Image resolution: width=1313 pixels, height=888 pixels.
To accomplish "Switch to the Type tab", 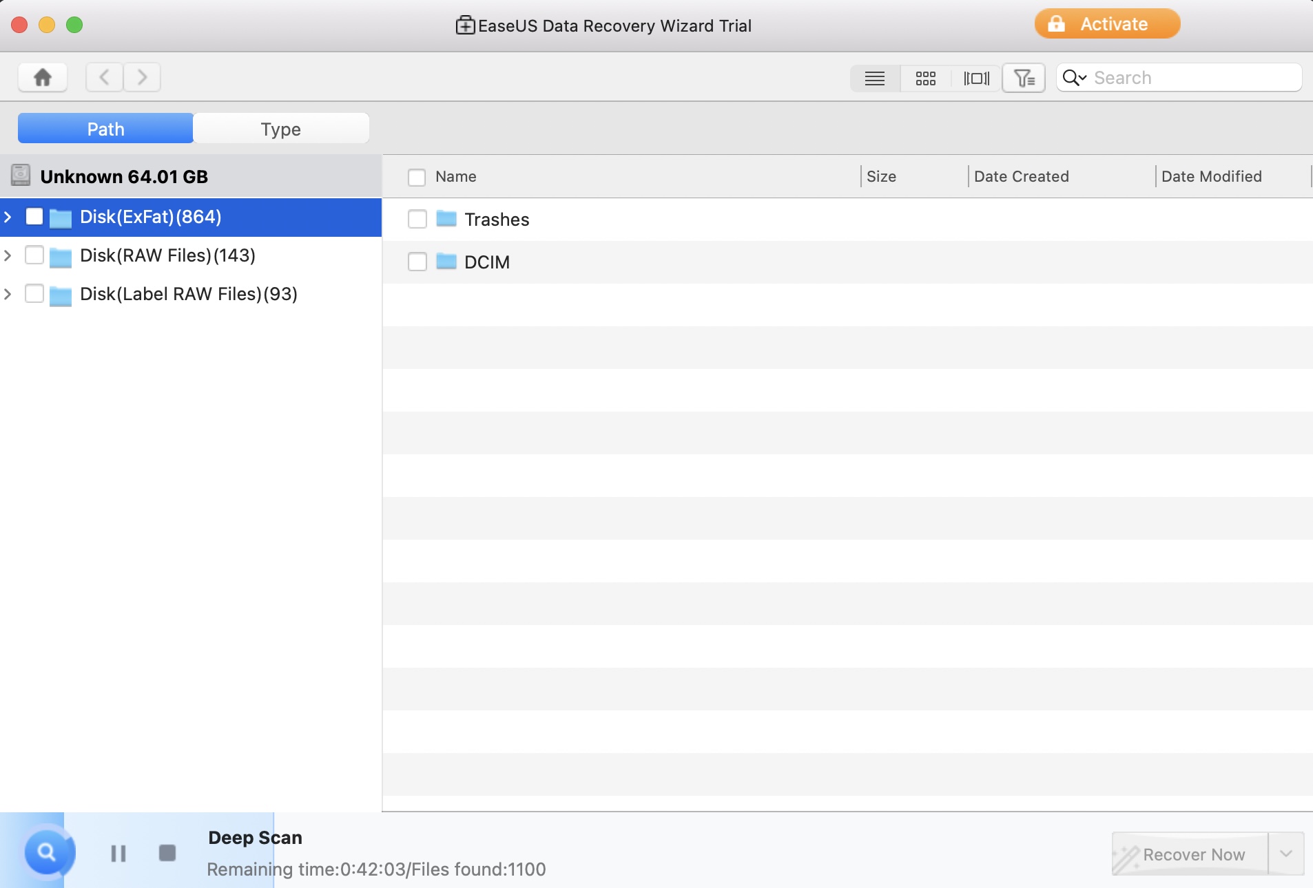I will [x=281, y=129].
